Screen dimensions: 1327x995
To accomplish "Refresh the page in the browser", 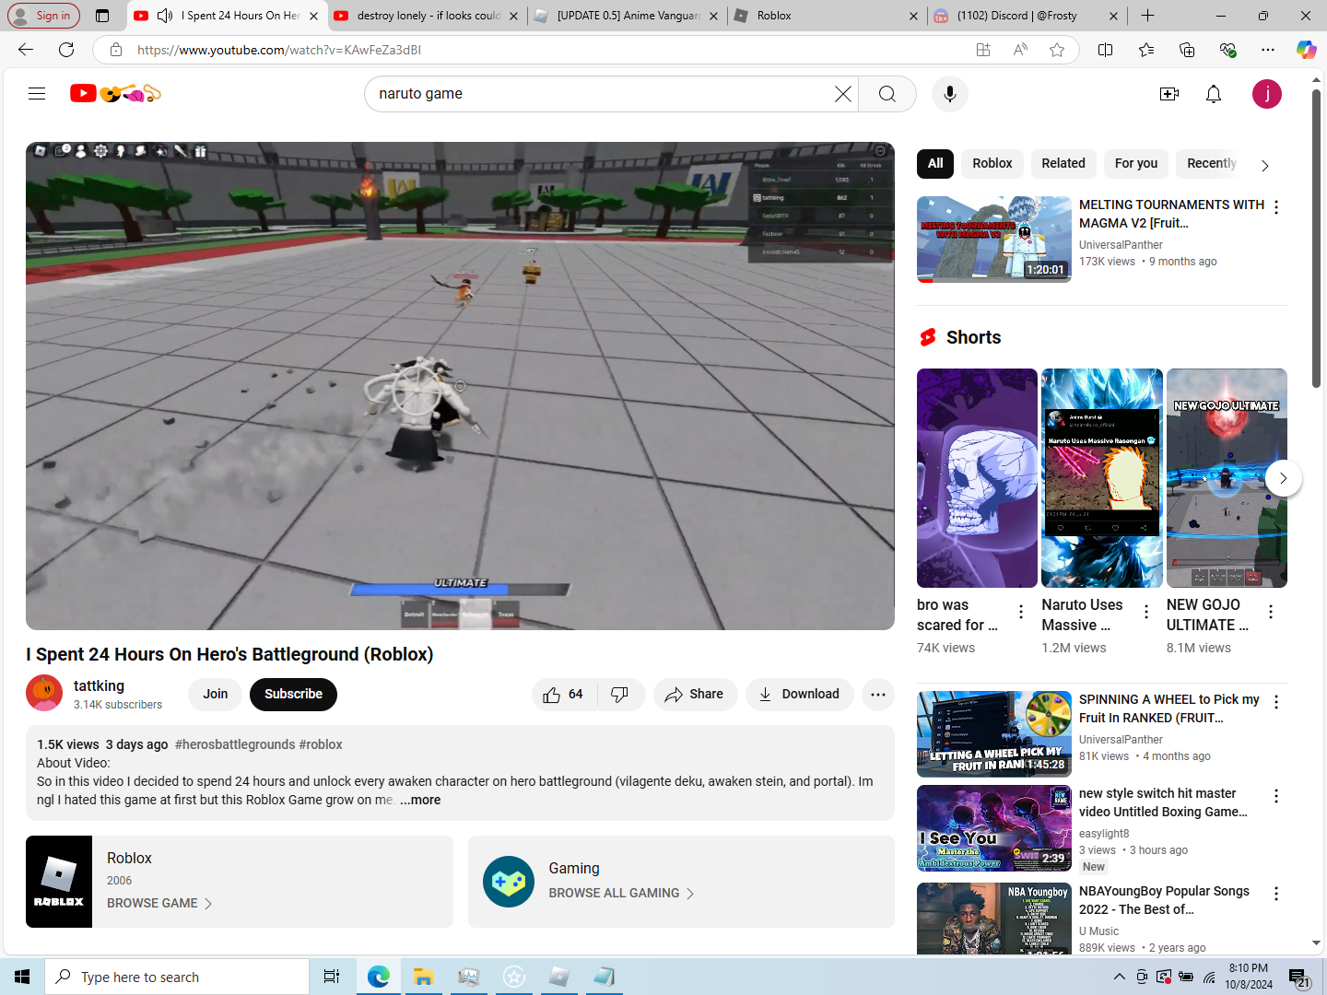I will (x=66, y=50).
